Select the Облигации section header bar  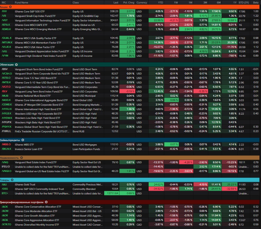pyautogui.click(x=130, y=64)
